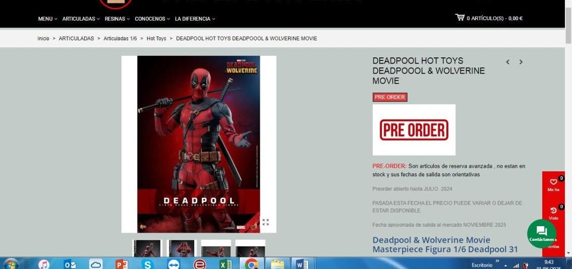Expand LA DIFERENCIA dropdown
This screenshot has width=572, height=269.
point(195,19)
